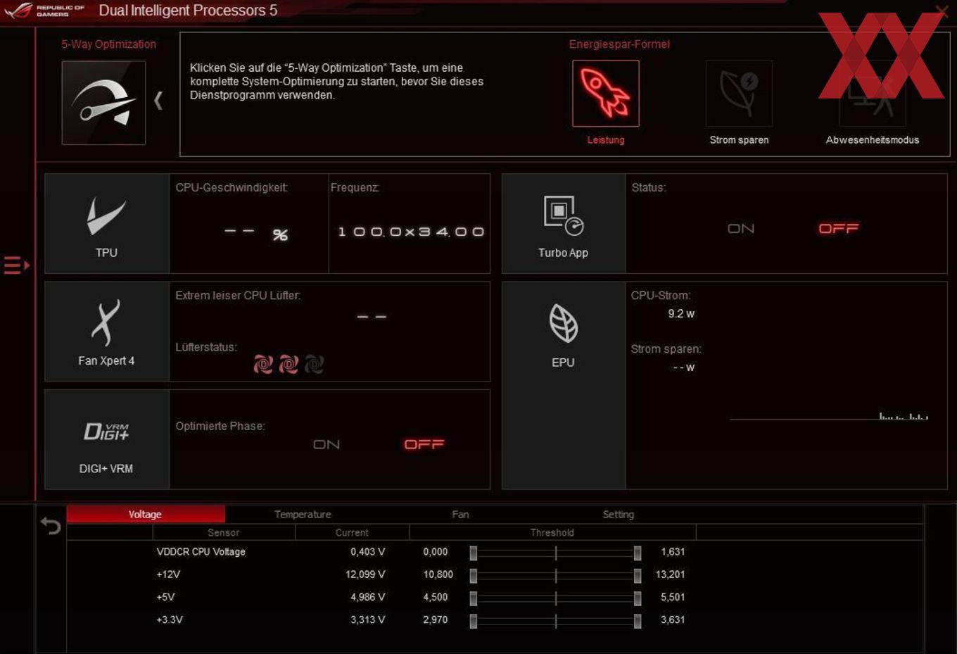Switch to the Fan tab
Screen dimensions: 957x654
coord(460,515)
